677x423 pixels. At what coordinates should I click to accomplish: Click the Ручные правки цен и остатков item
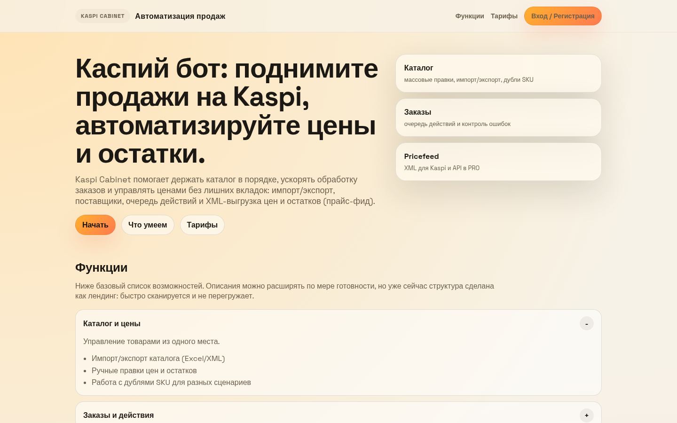pos(144,370)
